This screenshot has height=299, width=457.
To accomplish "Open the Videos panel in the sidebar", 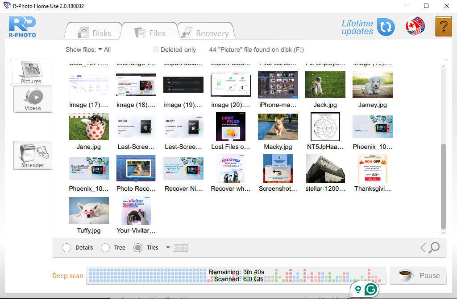I will point(32,99).
